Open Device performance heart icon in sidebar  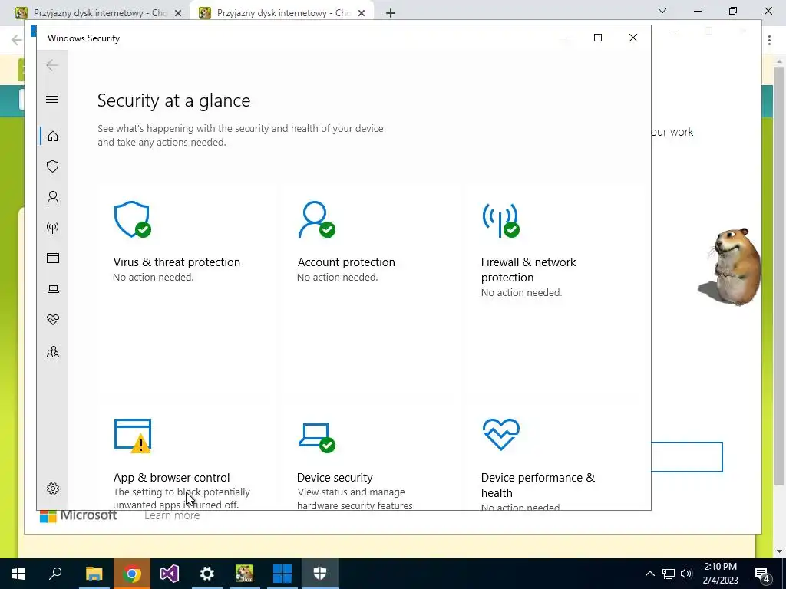tap(53, 320)
